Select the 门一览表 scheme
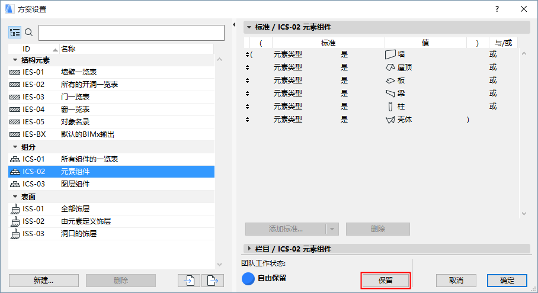The image size is (538, 293). pyautogui.click(x=111, y=97)
